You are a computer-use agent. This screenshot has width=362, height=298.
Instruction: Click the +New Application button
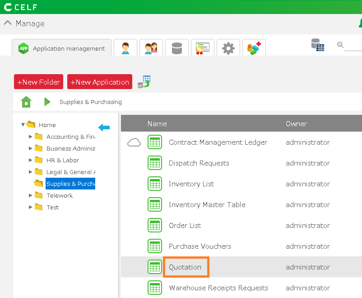click(100, 82)
